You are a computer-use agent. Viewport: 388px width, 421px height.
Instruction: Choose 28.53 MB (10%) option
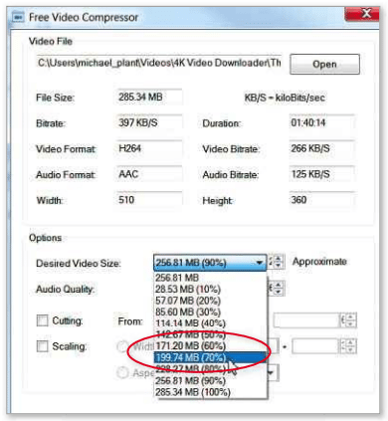(x=210, y=289)
